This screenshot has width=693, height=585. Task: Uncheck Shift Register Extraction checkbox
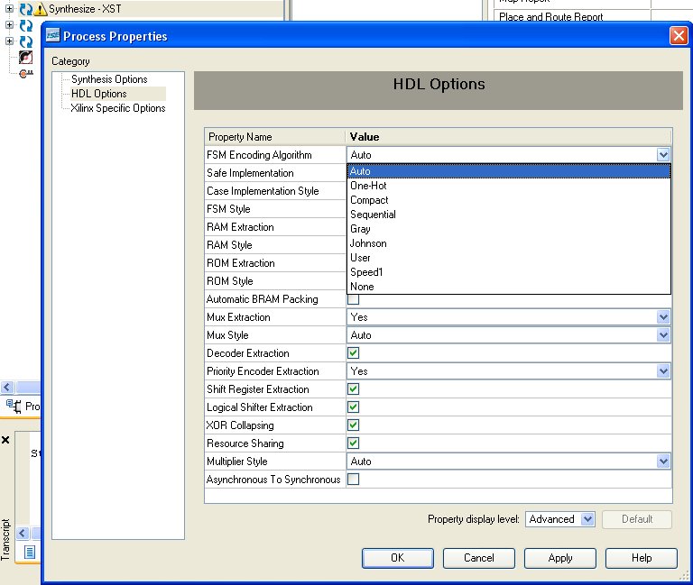point(353,389)
